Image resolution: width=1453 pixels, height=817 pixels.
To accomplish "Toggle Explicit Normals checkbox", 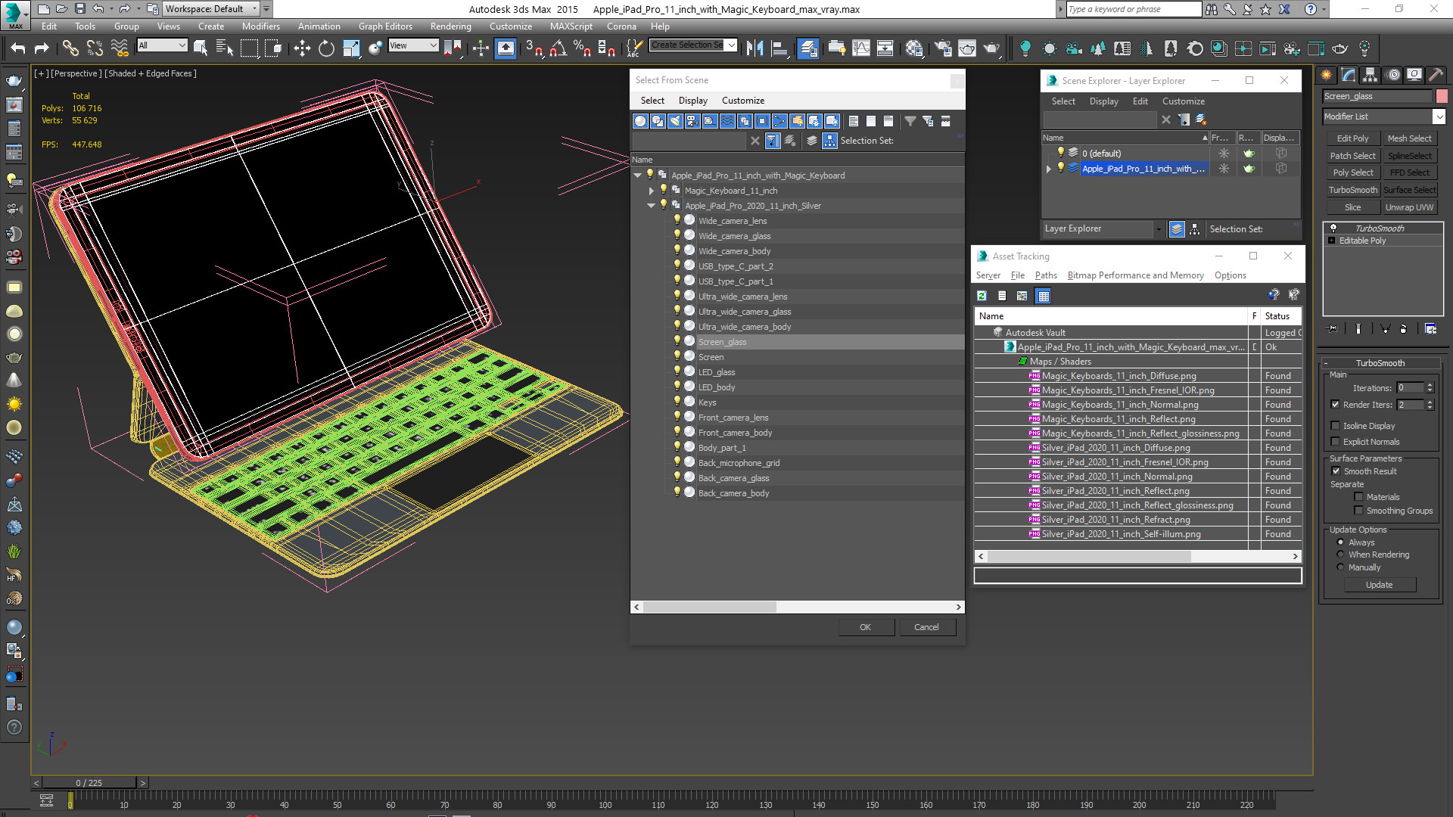I will 1336,442.
